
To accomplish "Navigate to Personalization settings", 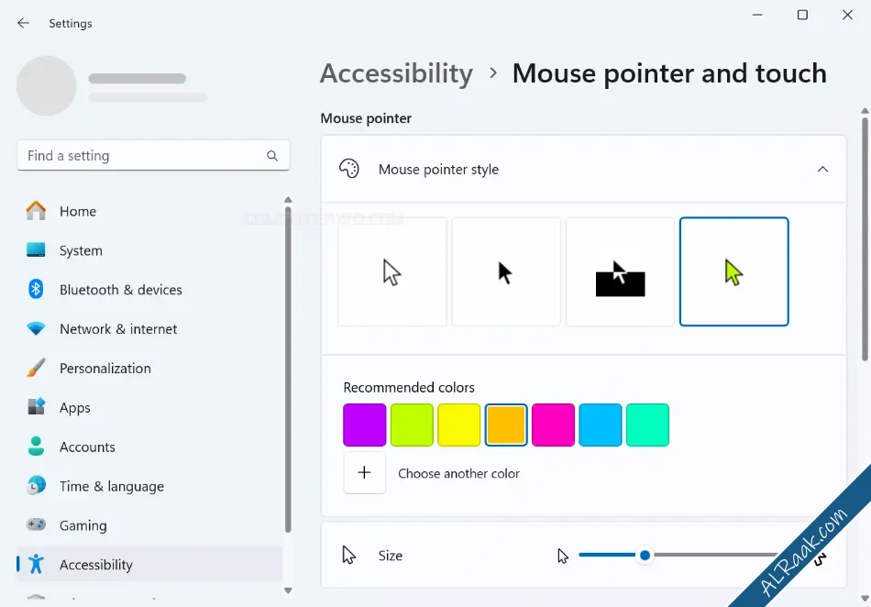I will point(150,369).
